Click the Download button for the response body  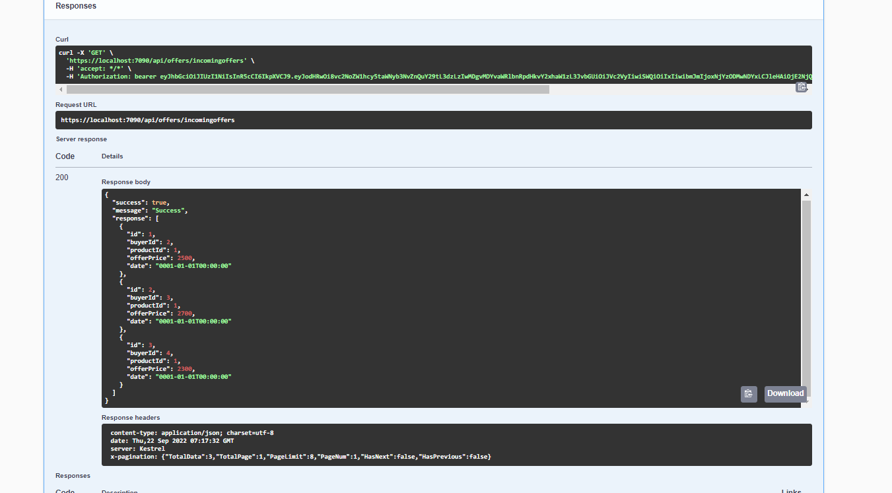785,393
